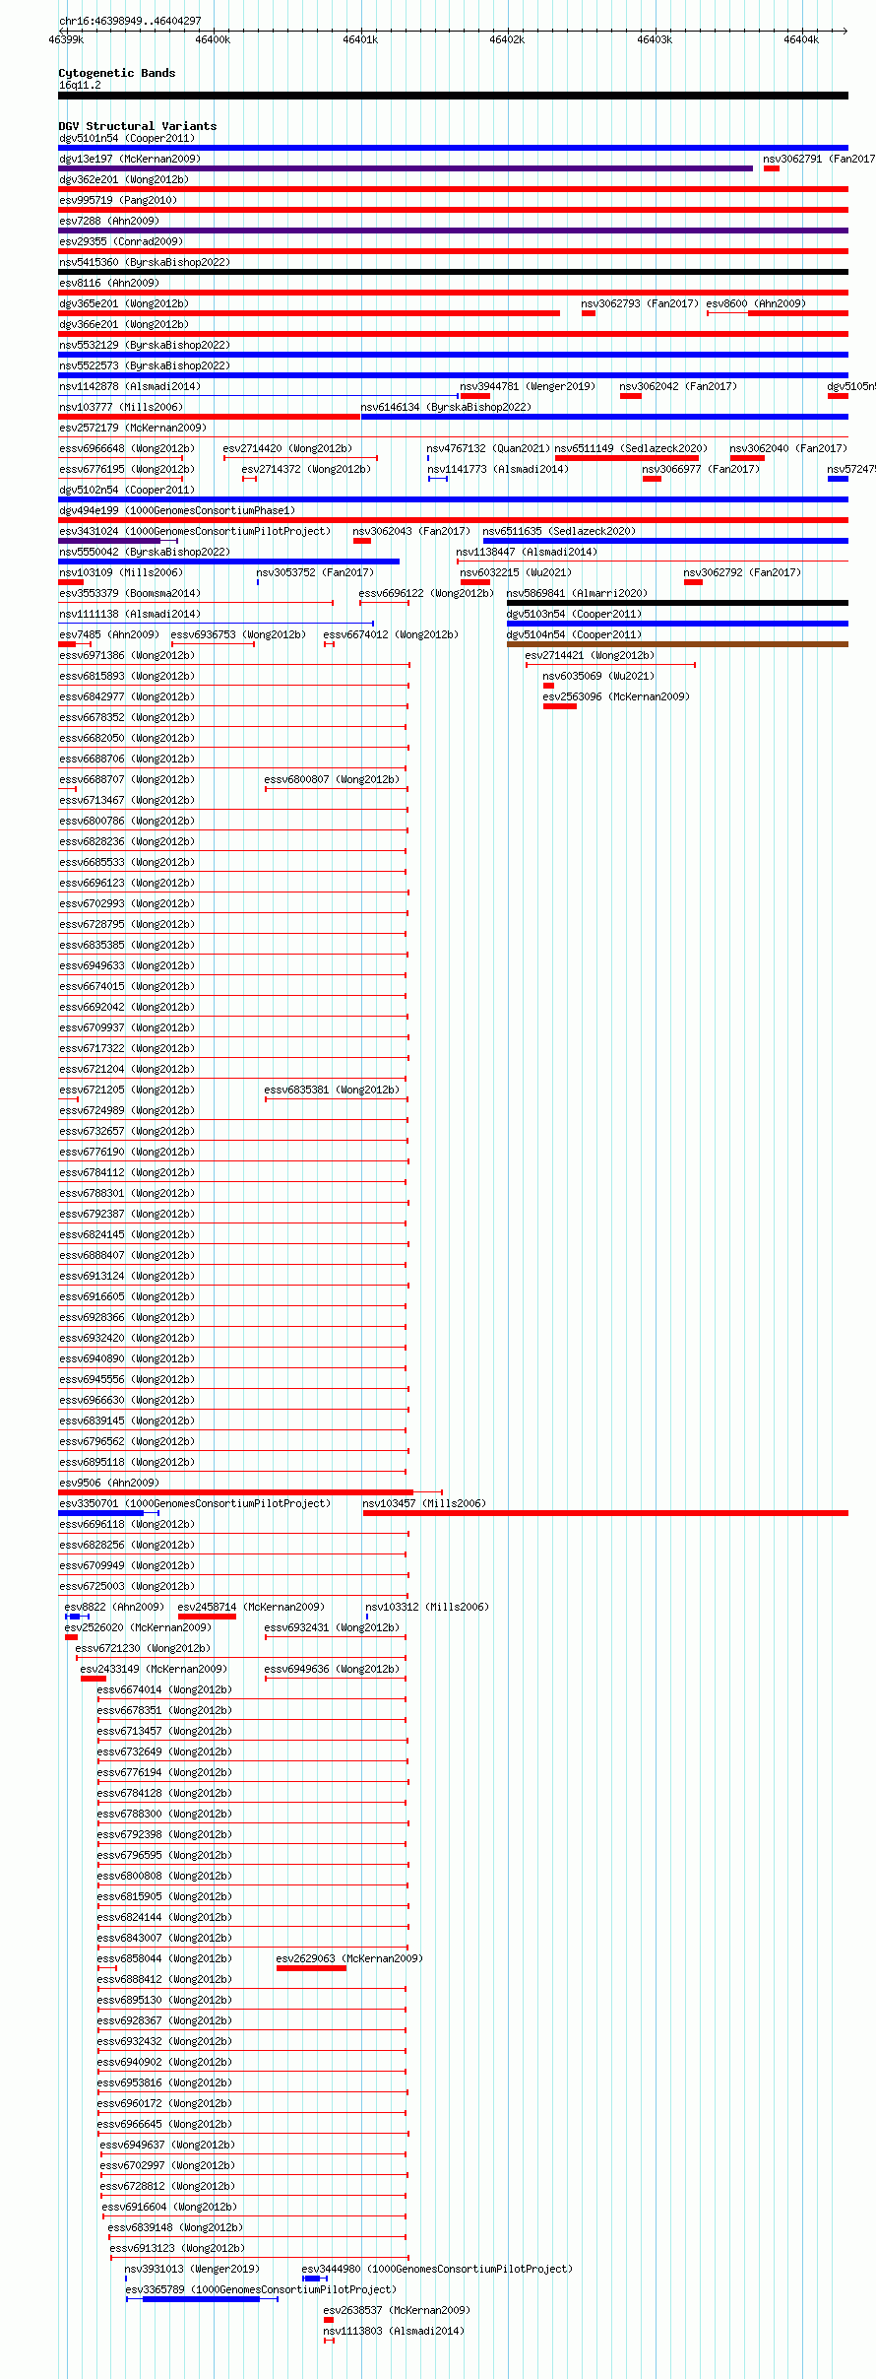
Task: Click esv2714421 (Wong2012b) label
Action: [590, 655]
